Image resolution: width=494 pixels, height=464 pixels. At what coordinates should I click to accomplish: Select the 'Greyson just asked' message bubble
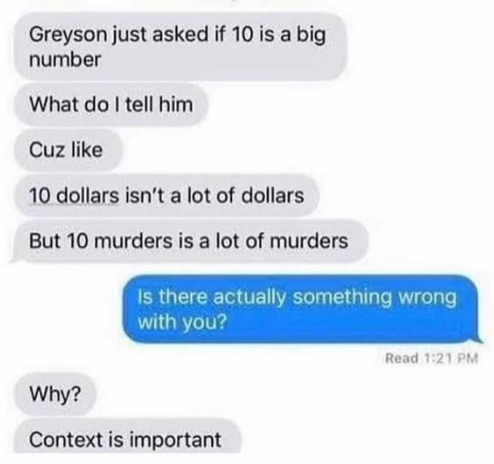click(x=180, y=46)
